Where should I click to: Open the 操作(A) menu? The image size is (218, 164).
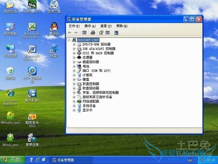tap(90, 26)
